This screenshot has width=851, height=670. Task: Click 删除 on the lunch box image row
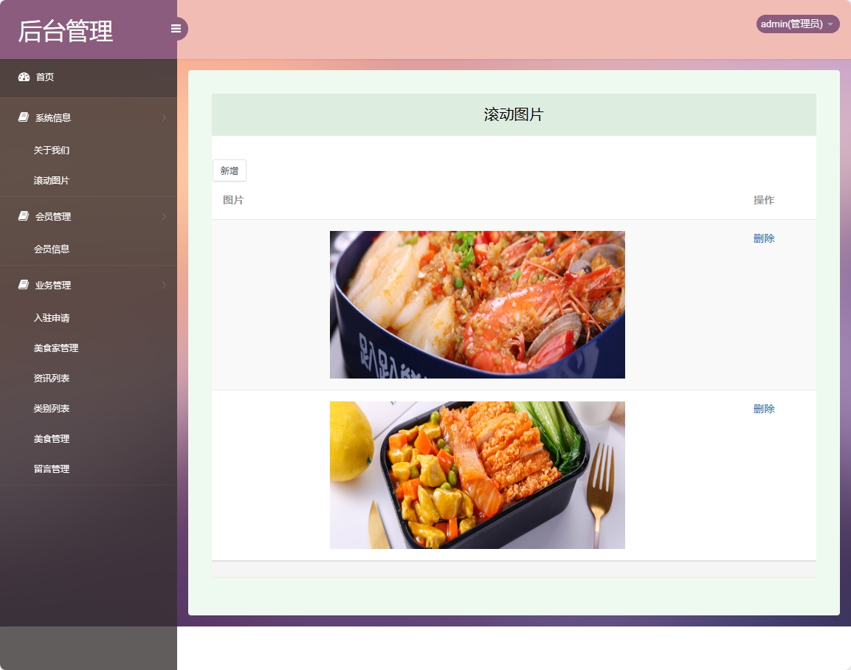click(x=764, y=408)
